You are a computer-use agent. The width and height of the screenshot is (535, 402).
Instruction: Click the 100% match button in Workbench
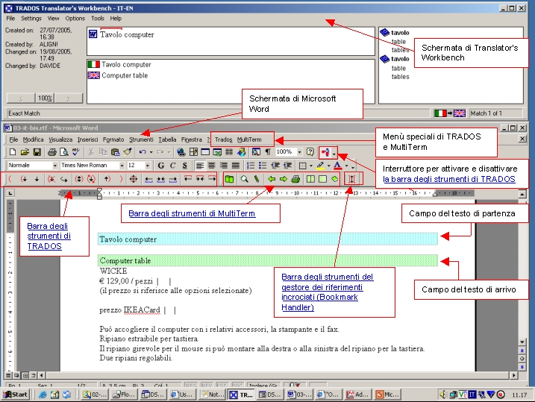click(45, 98)
